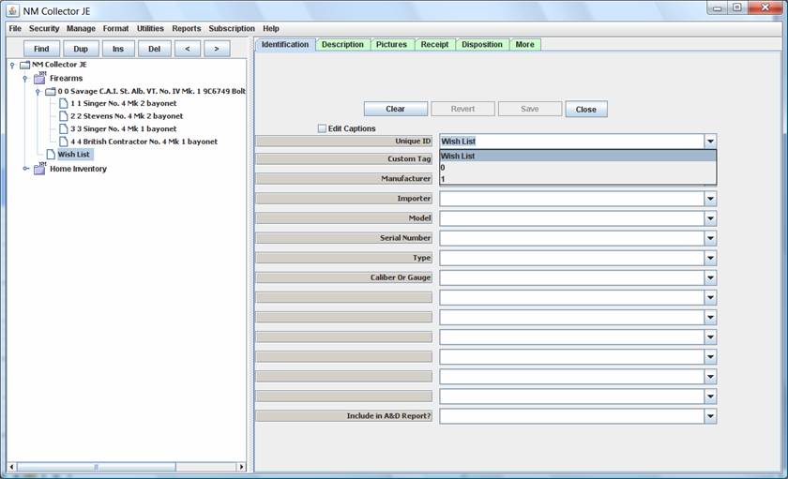The height and width of the screenshot is (479, 788).
Task: Click the tree panel horizontal scrollbar
Action: (126, 467)
